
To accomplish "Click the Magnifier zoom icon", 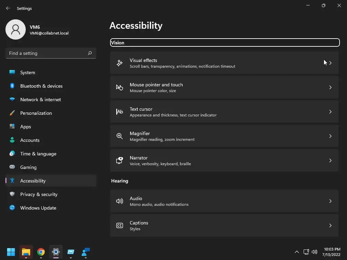I will coord(120,136).
